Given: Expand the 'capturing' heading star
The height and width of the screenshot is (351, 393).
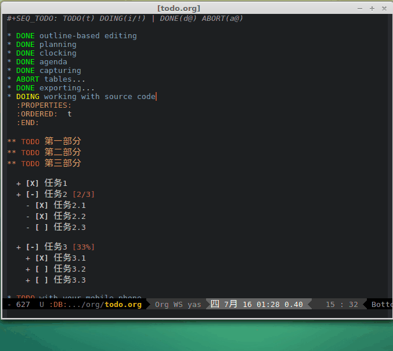Looking at the screenshot, I should 9,71.
